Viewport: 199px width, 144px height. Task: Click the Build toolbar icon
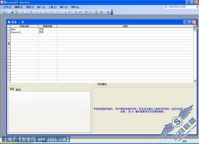coord(90,12)
